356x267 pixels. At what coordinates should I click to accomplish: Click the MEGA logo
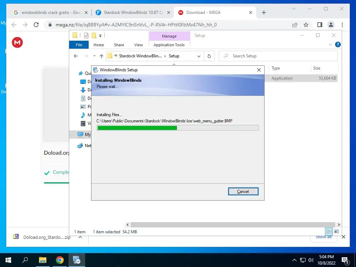[x=17, y=42]
